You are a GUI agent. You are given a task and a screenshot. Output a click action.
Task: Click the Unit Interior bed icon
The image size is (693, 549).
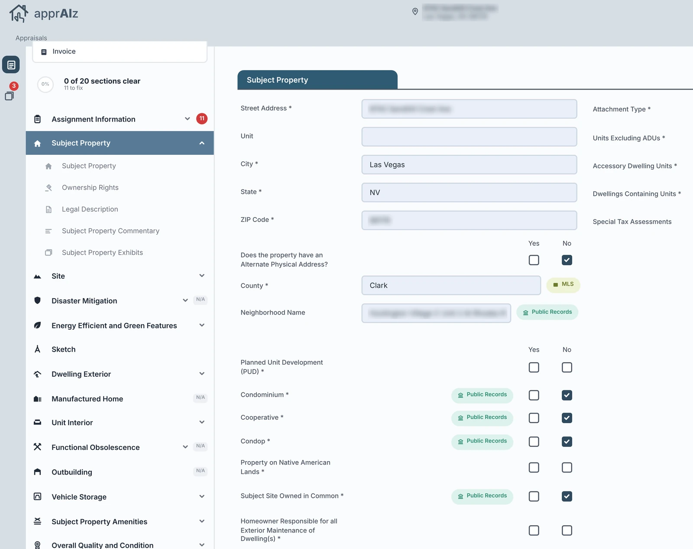click(x=38, y=422)
